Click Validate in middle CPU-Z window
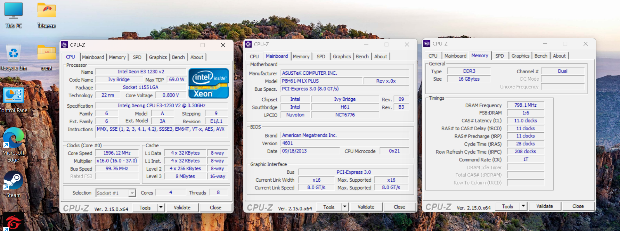 click(366, 207)
